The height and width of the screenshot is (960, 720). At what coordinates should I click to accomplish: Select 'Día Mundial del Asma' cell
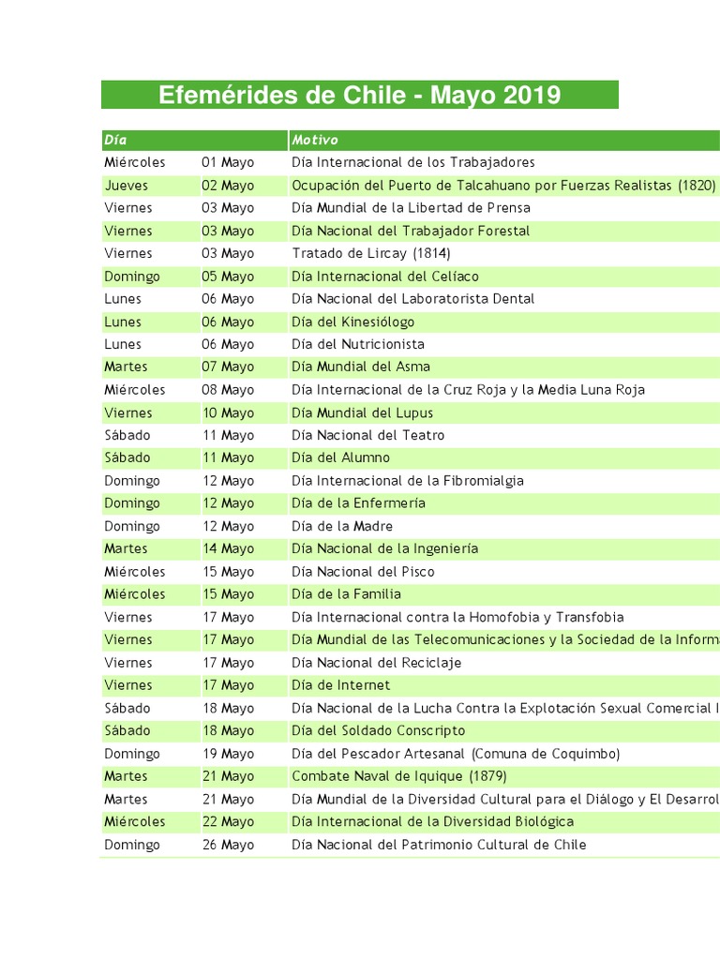point(361,367)
